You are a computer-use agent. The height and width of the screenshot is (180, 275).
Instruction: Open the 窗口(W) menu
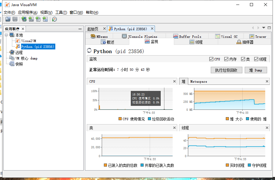point(76,13)
